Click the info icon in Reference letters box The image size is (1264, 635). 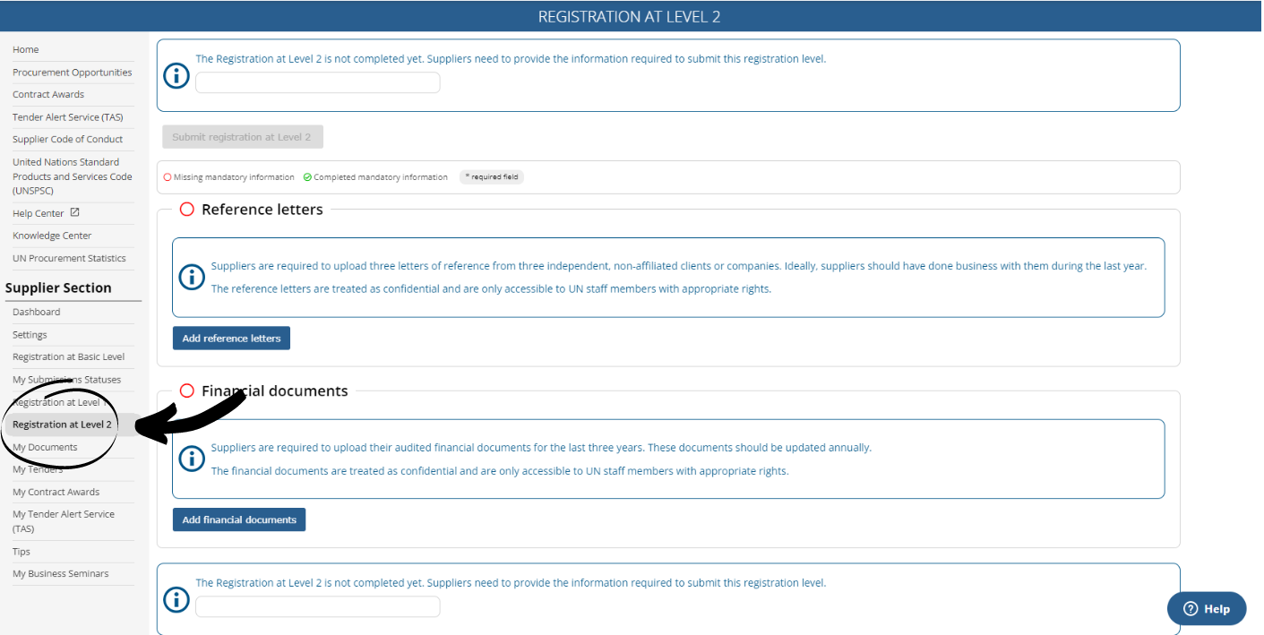click(192, 278)
